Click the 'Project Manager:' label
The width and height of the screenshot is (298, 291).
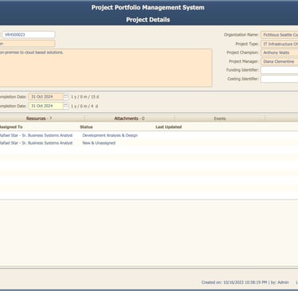243,61
